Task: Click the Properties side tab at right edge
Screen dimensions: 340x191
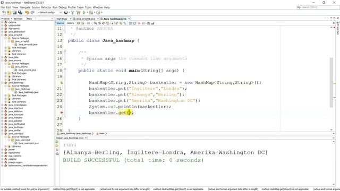Action: pos(338,28)
